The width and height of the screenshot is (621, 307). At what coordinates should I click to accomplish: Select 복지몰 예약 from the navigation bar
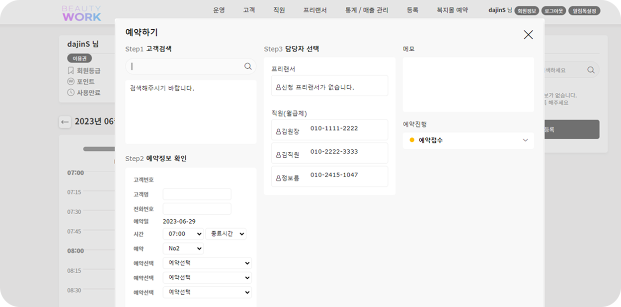pyautogui.click(x=453, y=10)
